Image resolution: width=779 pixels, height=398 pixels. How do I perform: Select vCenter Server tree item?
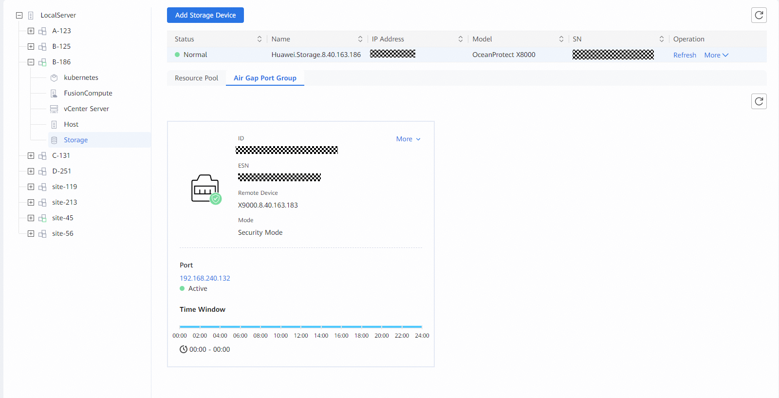click(86, 109)
